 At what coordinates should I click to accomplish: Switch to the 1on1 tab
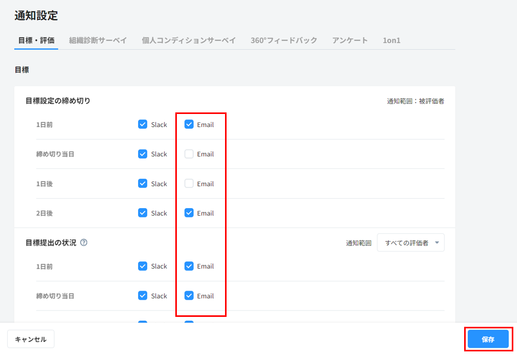(x=391, y=40)
